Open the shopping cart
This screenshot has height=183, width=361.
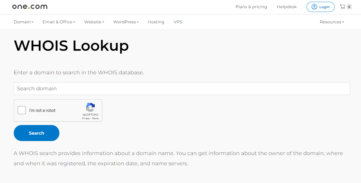343,6
